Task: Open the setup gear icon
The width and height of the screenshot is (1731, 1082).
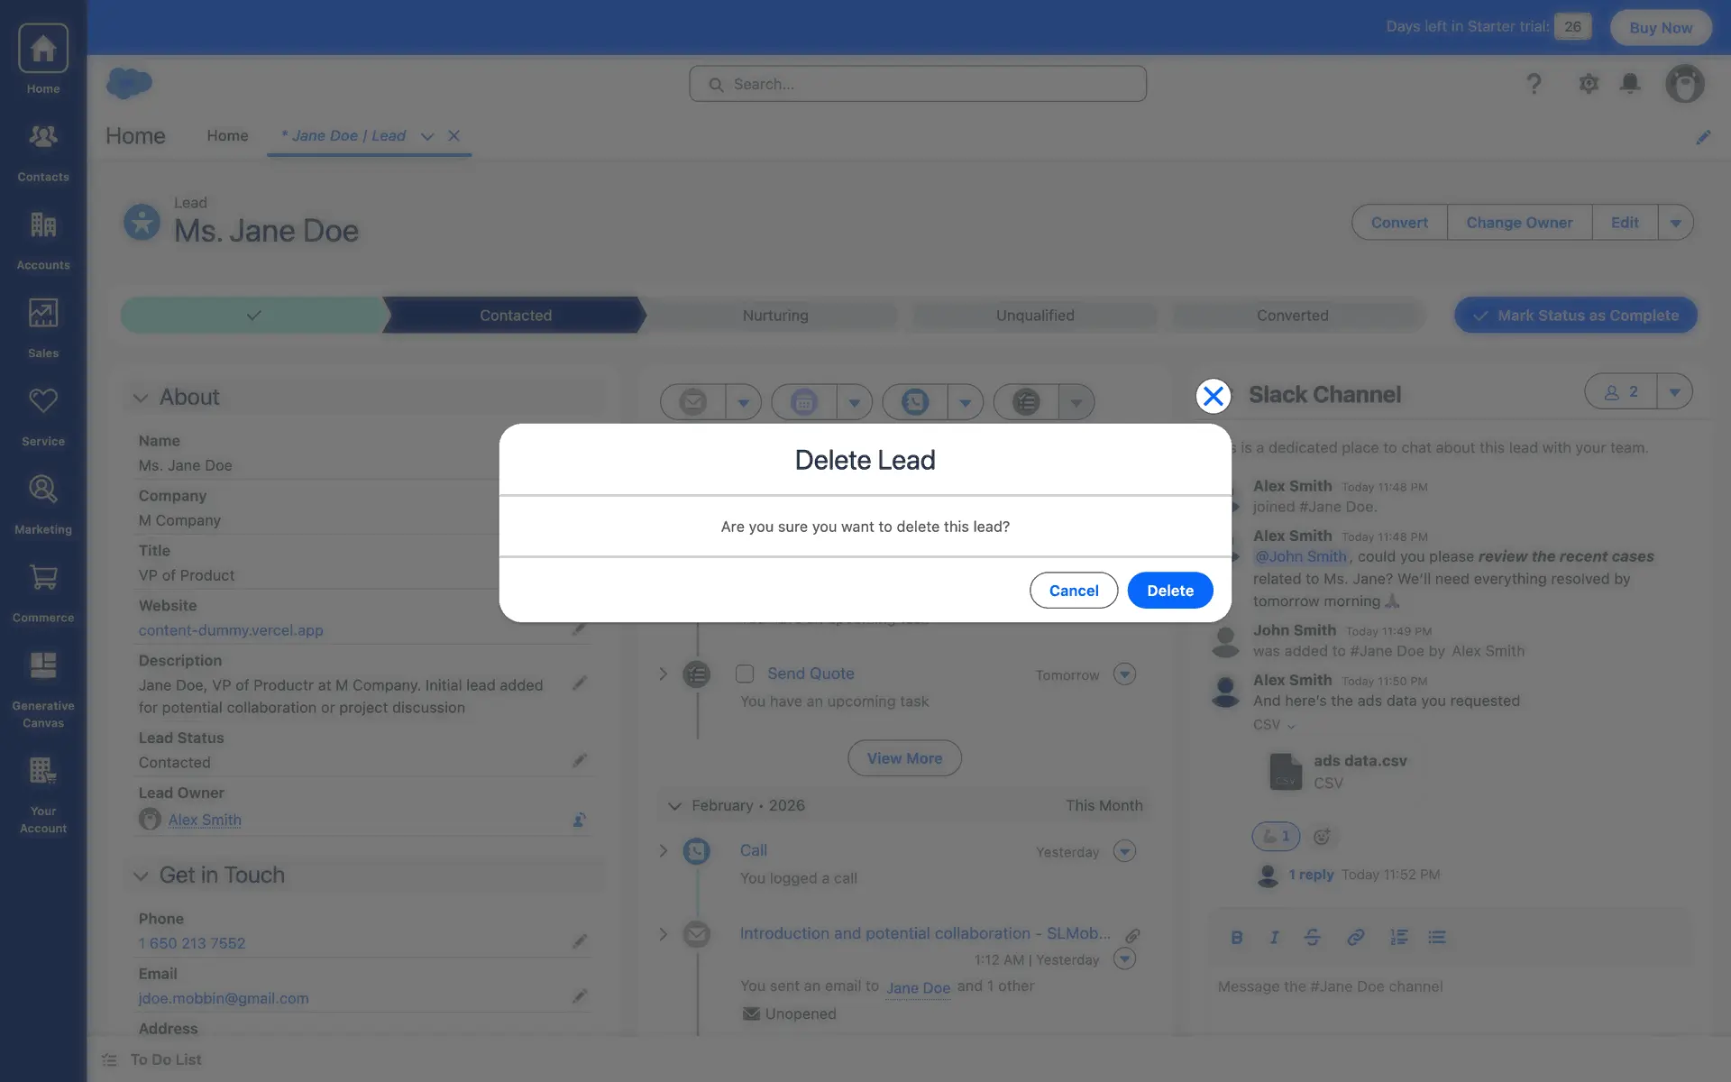Action: 1588,84
